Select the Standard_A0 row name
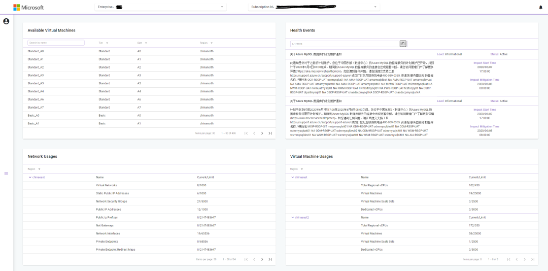This screenshot has height=271, width=548. (x=36, y=51)
